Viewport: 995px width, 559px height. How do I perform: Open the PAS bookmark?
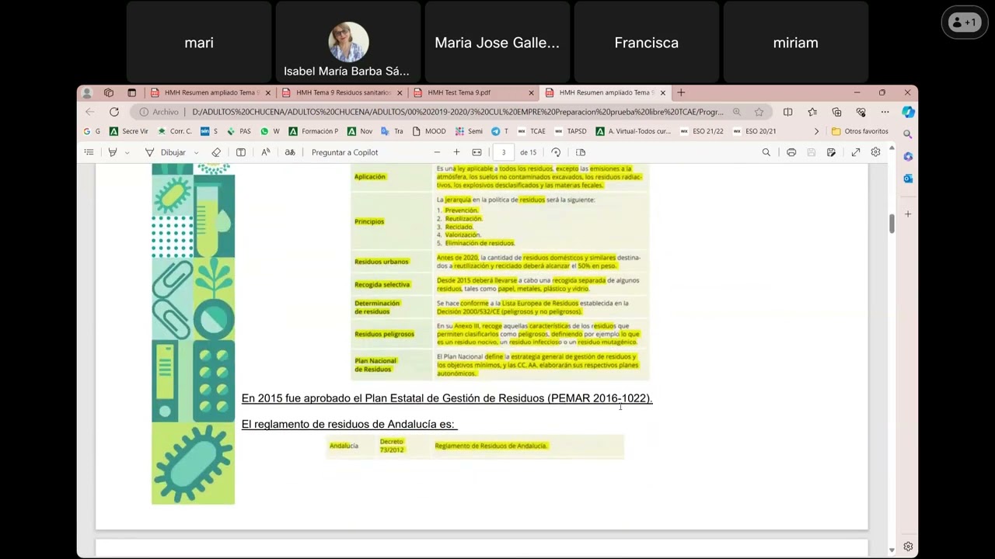pos(239,131)
